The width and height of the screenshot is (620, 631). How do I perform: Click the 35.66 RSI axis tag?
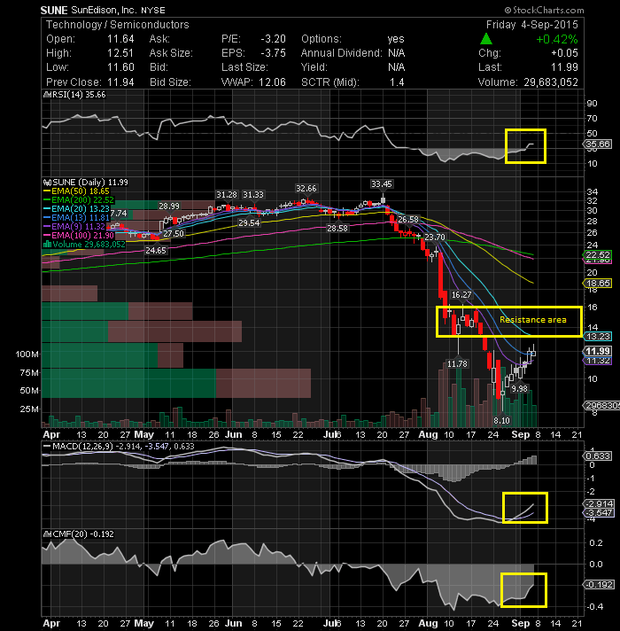point(598,144)
